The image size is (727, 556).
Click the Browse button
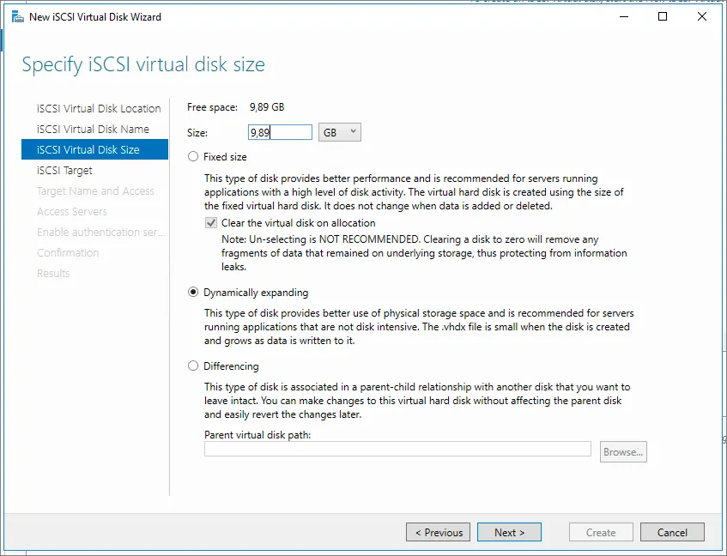point(622,451)
